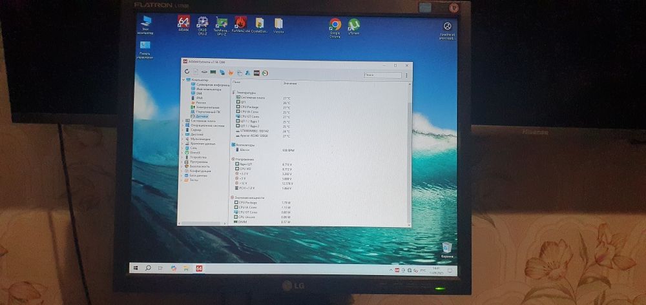
Task: Select DMI in the tree
Action: pos(196,93)
